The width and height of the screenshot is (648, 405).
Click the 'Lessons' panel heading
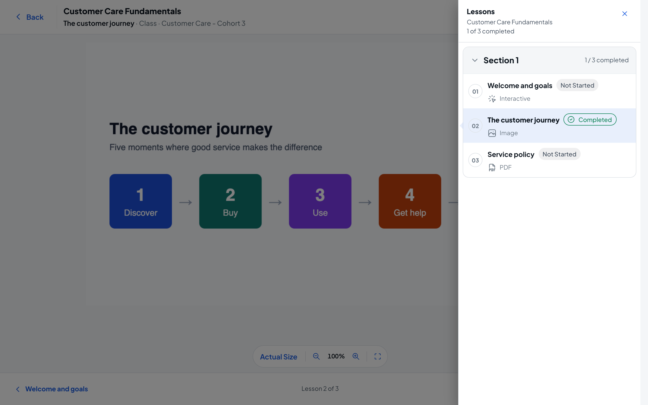click(x=481, y=12)
